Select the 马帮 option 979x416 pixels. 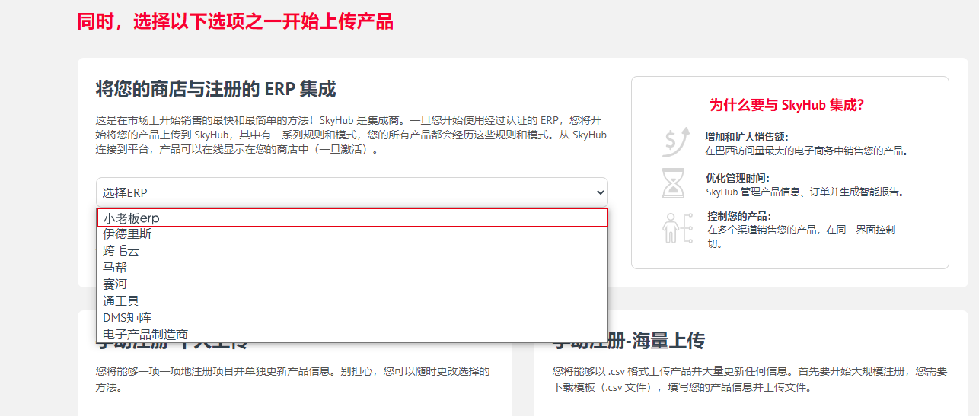[x=352, y=268]
